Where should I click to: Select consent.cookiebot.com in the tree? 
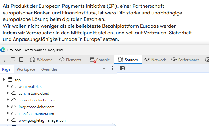pyautogui.click(x=38, y=100)
